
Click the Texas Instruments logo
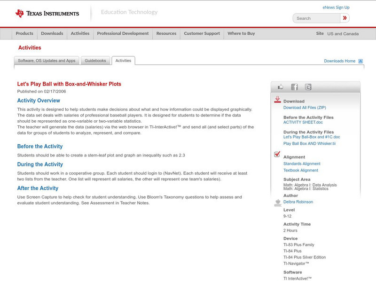pos(47,14)
